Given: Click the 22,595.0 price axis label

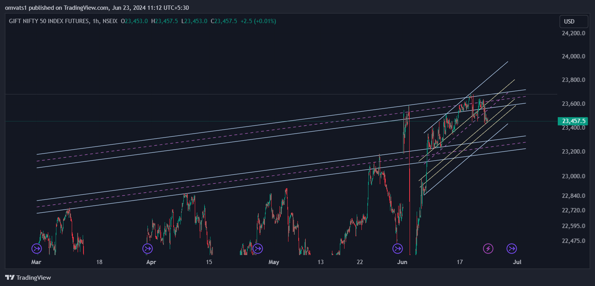Looking at the screenshot, I should [x=573, y=226].
